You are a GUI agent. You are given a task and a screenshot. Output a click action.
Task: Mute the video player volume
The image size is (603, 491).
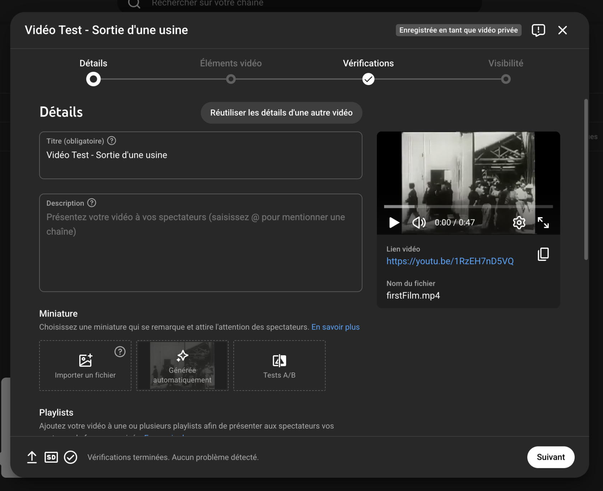419,223
